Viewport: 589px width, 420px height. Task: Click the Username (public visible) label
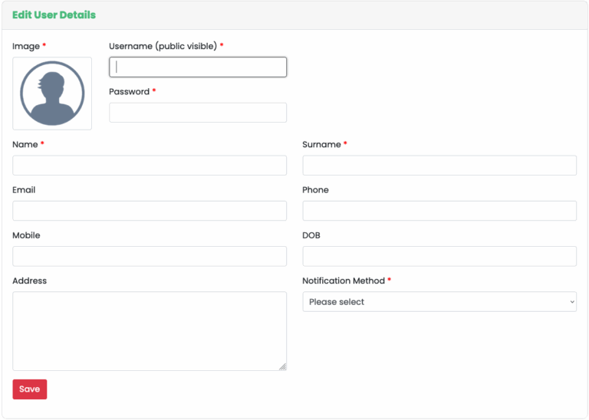click(x=163, y=47)
